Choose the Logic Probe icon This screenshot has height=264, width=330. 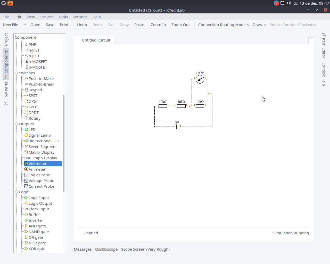[x=26, y=175]
